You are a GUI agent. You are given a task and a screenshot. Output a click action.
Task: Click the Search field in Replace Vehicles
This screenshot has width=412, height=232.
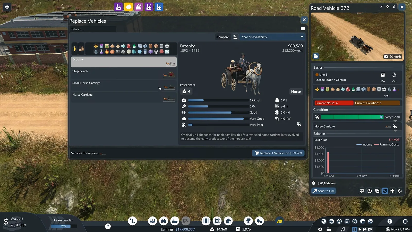[x=93, y=29]
